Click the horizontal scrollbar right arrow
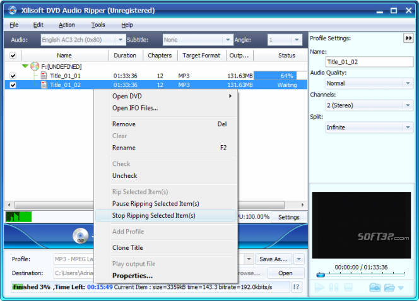 pyautogui.click(x=302, y=205)
